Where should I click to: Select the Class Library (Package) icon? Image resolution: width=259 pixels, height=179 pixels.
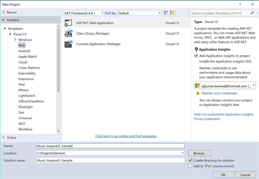[x=68, y=33]
